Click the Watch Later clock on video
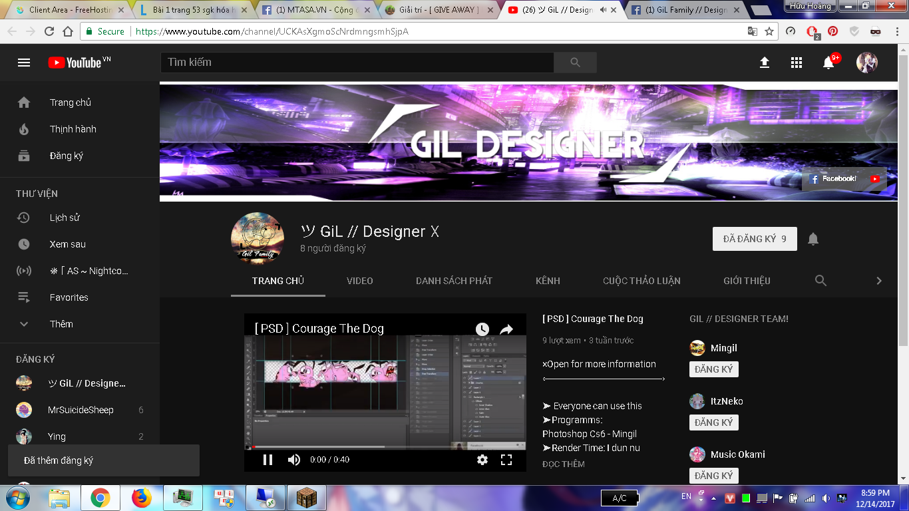This screenshot has width=909, height=511. pos(482,329)
